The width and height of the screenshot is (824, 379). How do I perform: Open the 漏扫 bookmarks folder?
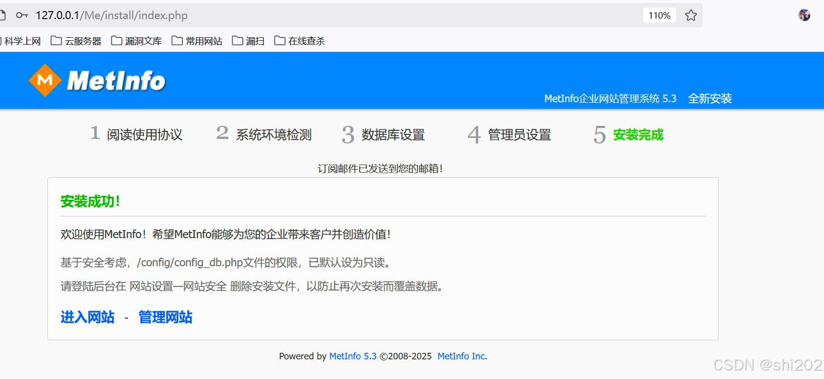coord(248,41)
